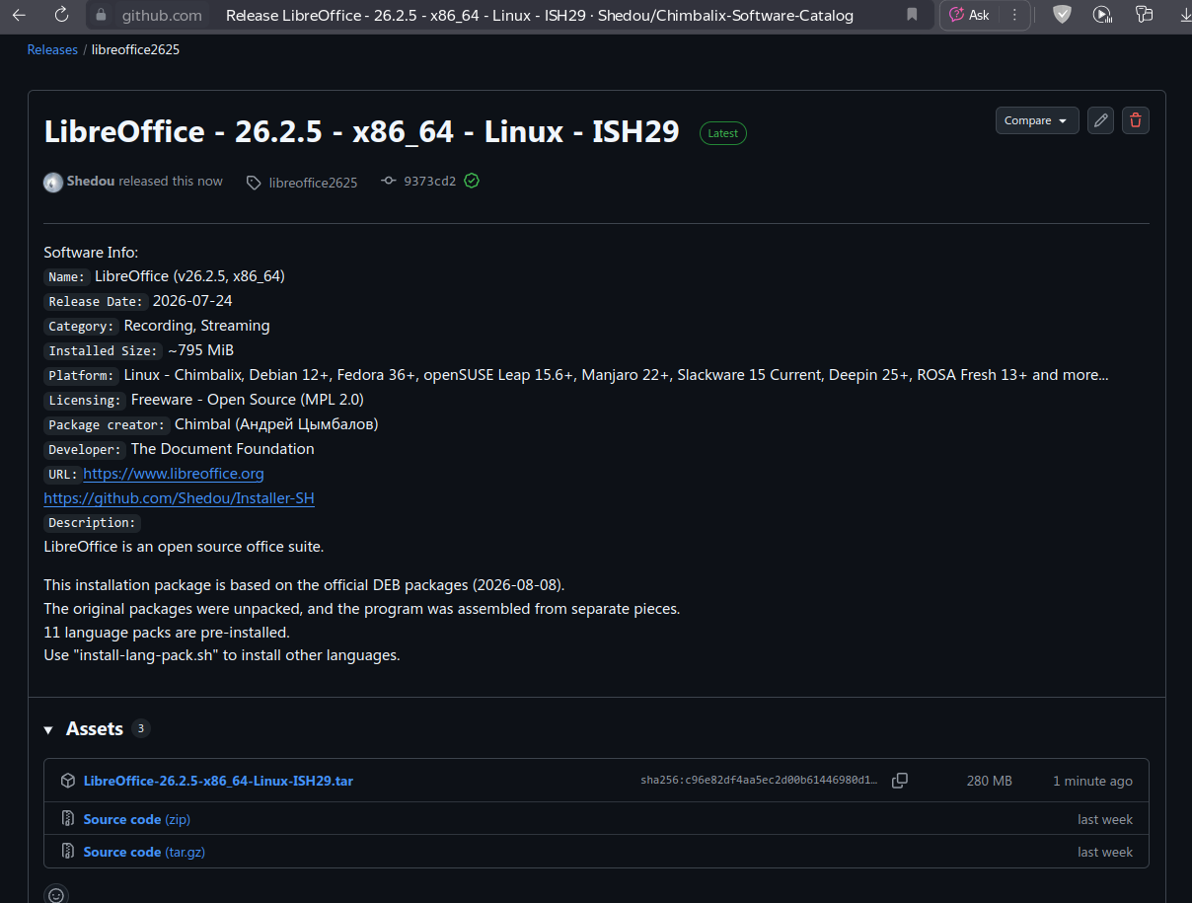Open the Compare dropdown
The image size is (1192, 903).
[1037, 120]
